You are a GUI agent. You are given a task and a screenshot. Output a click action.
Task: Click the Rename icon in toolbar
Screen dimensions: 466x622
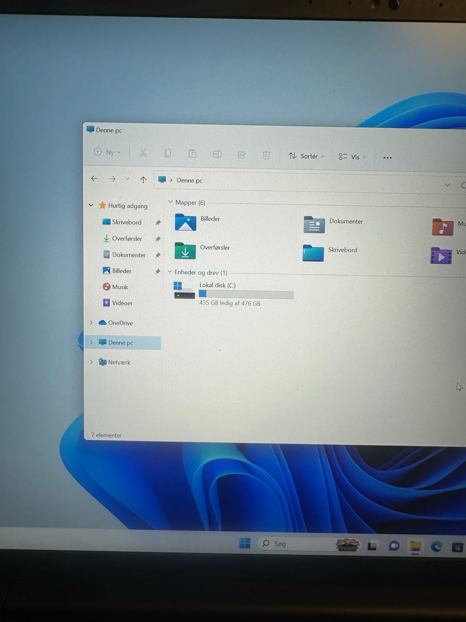click(x=217, y=154)
